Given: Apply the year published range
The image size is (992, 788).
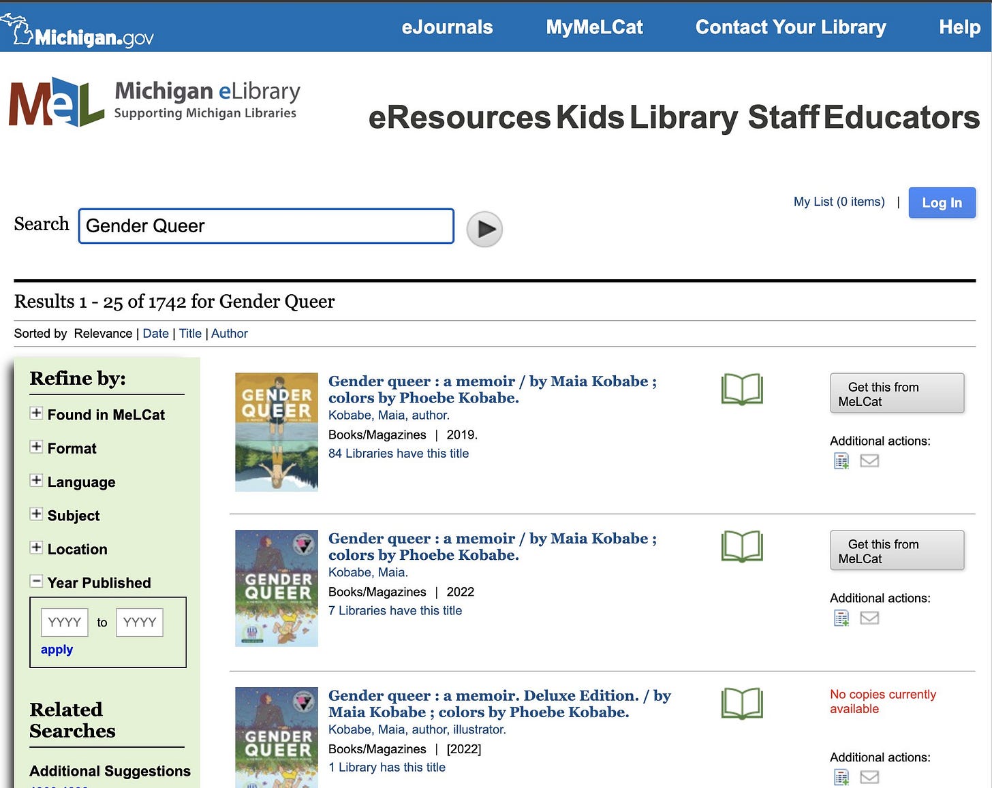Looking at the screenshot, I should [57, 650].
